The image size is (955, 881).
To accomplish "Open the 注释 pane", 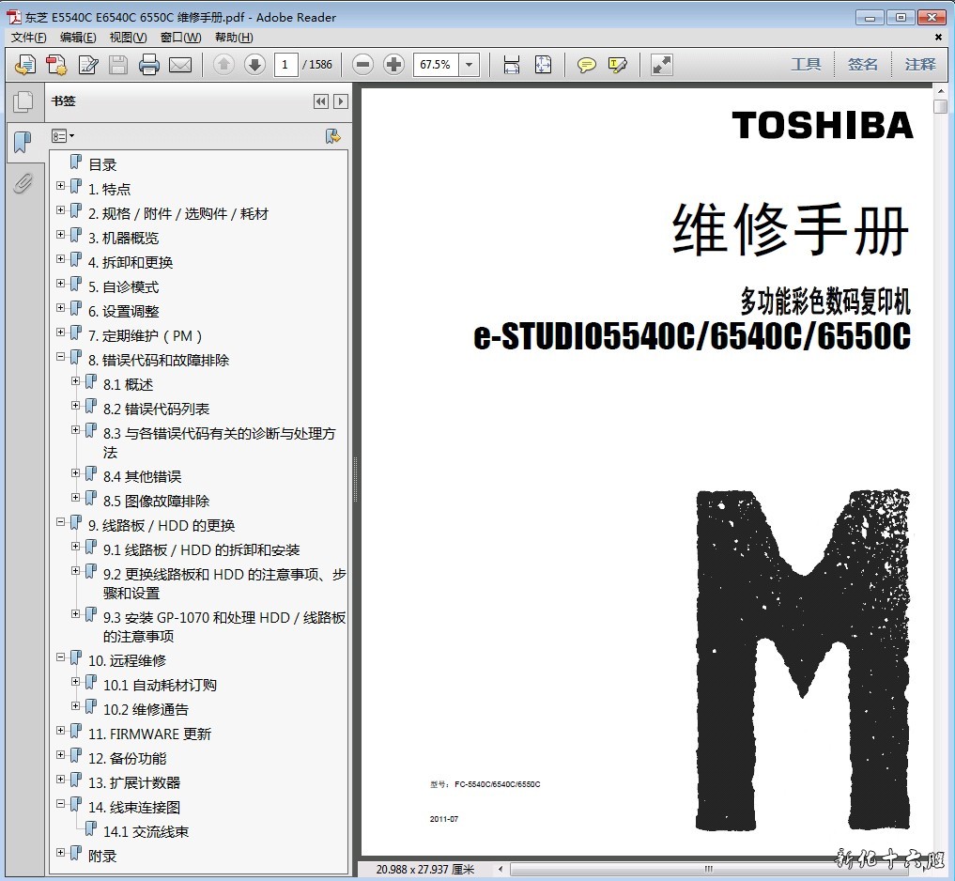I will click(920, 65).
